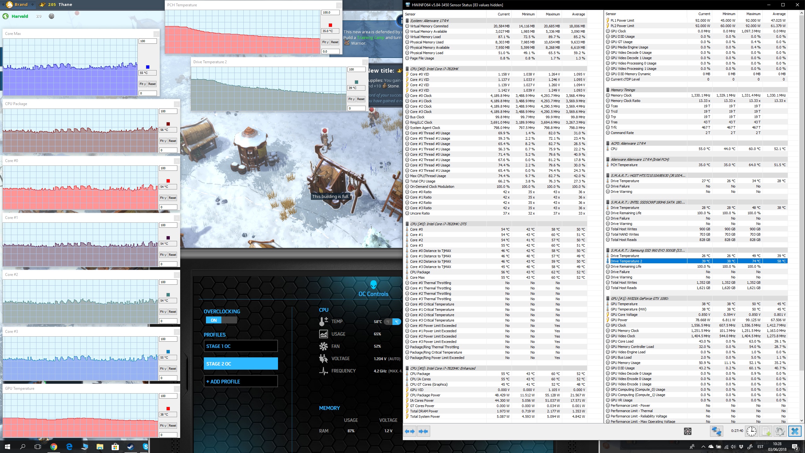Click the teal color swatch in Drive Temperature 2 graph
The width and height of the screenshot is (805, 453).
point(356,82)
